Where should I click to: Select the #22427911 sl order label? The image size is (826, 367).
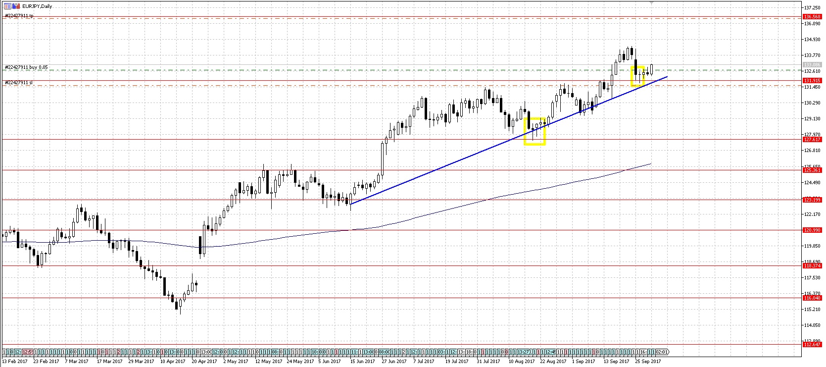pyautogui.click(x=18, y=83)
